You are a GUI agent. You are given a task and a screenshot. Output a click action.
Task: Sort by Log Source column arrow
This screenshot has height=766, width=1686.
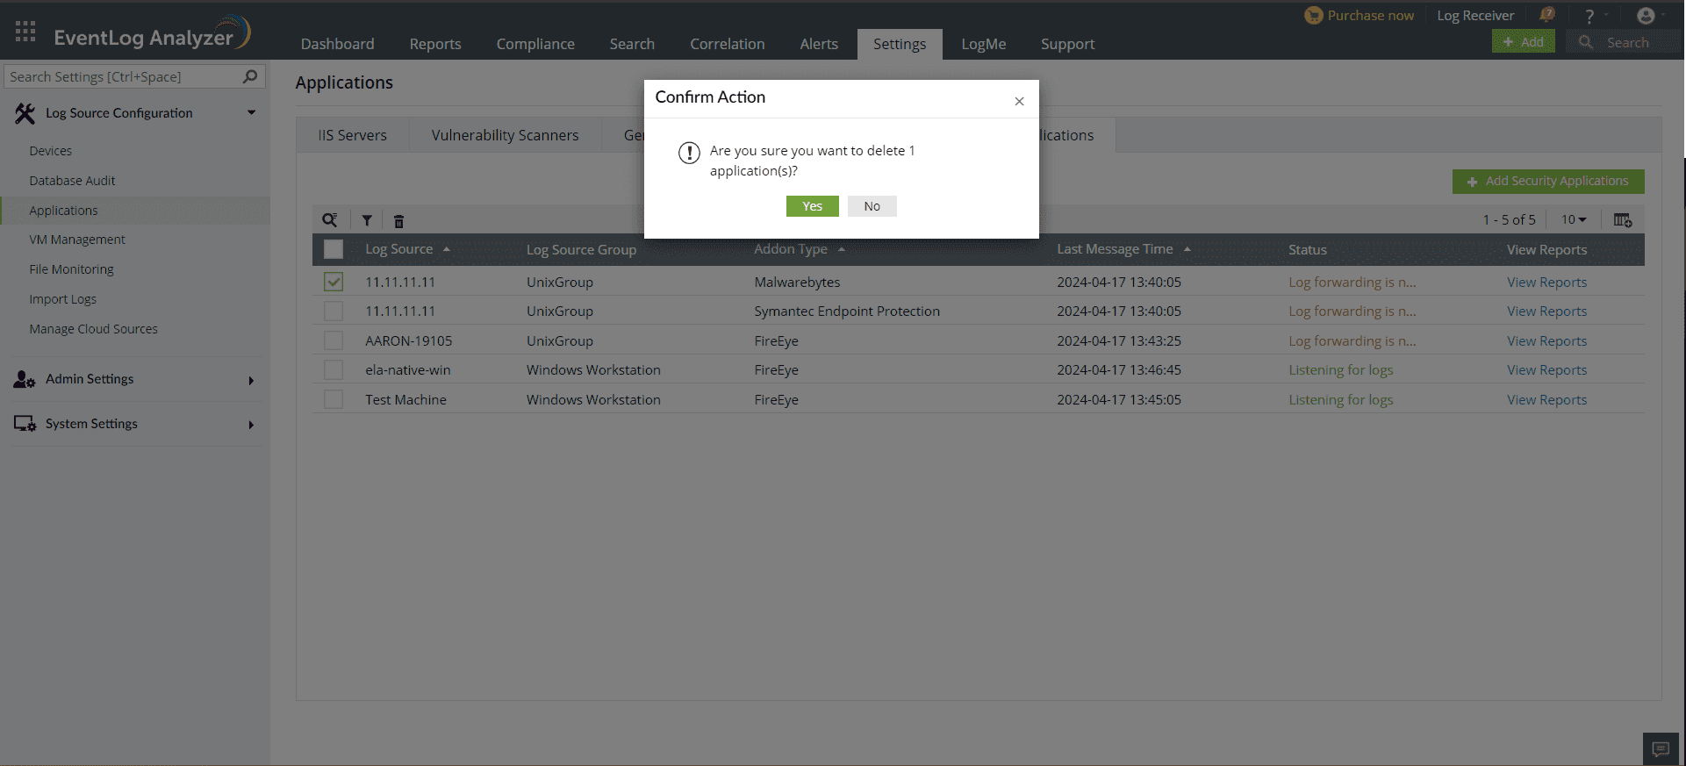tap(447, 249)
